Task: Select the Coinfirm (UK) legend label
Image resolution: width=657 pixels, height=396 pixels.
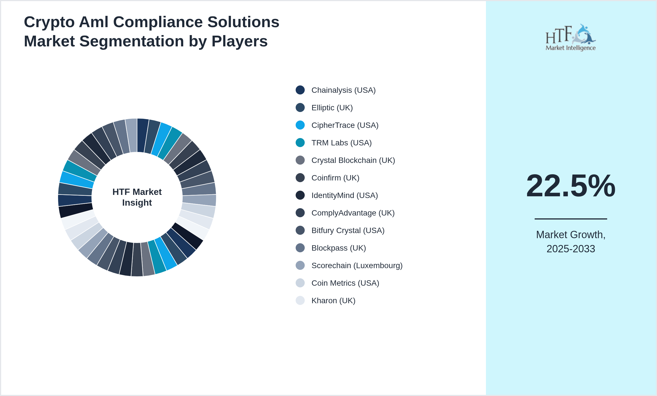Action: click(335, 178)
